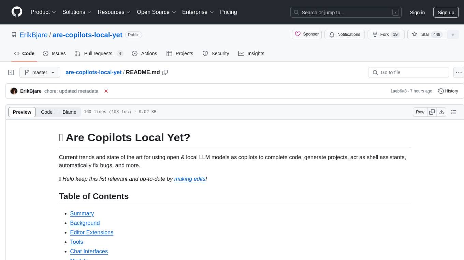Screen dimensions: 464x260
Task: Click the 160 lines file info text
Action: pos(120,112)
